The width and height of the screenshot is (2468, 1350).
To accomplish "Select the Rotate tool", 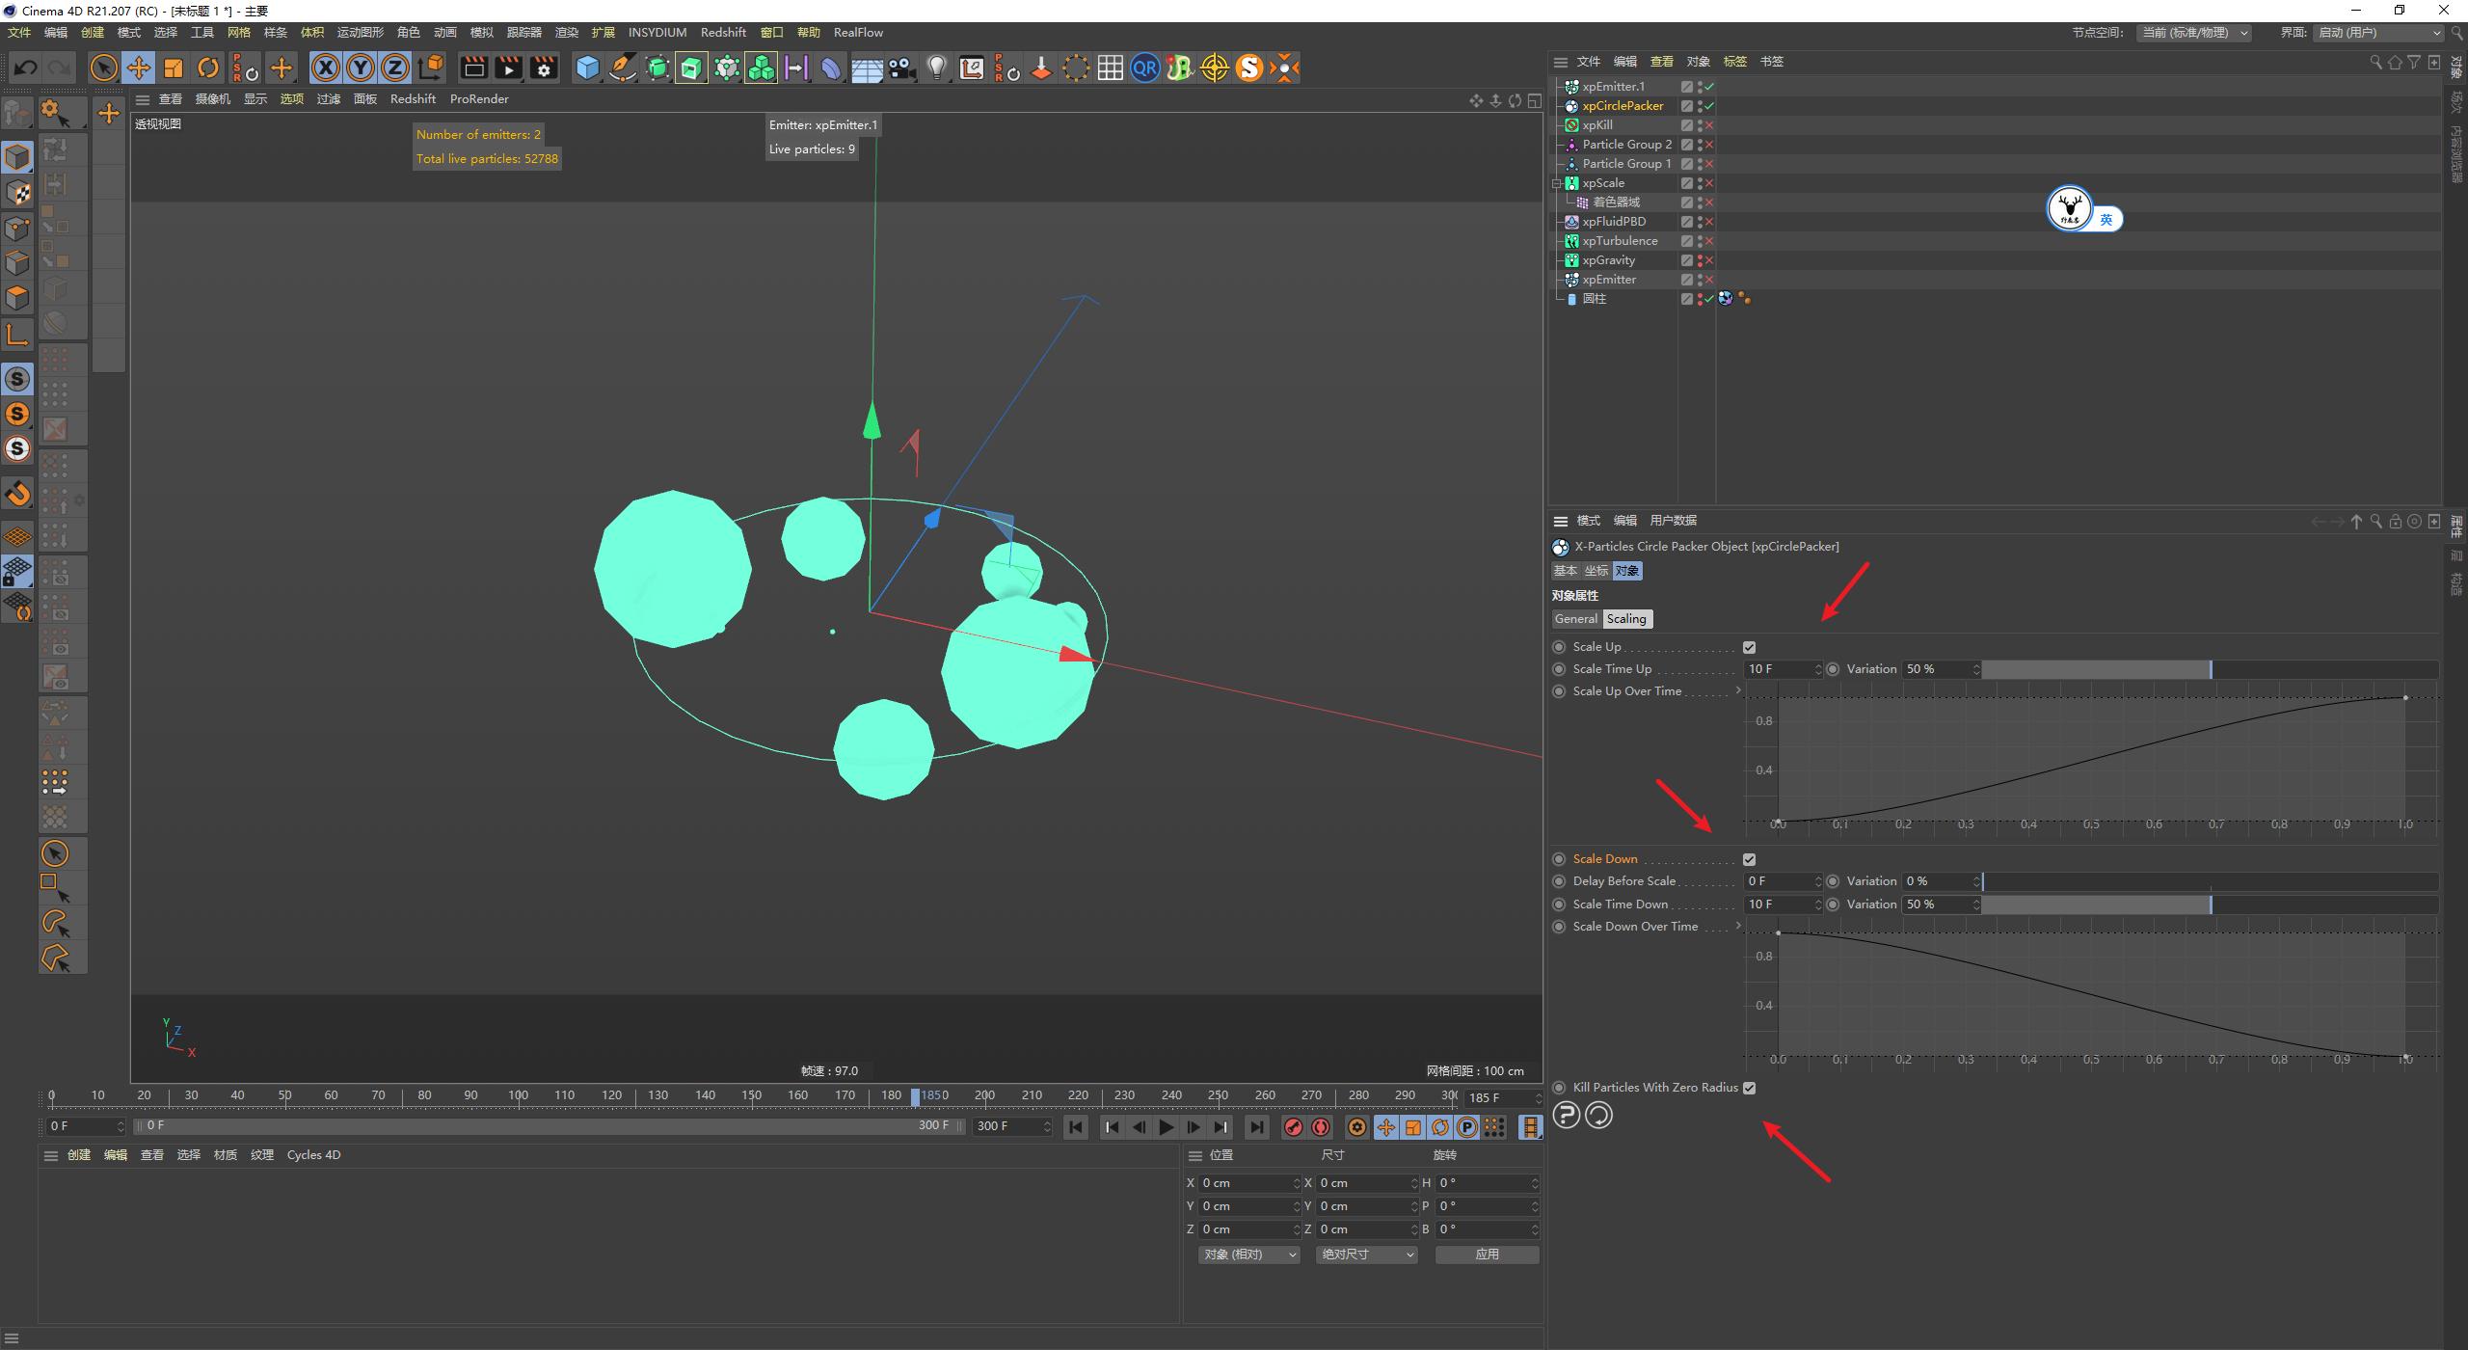I will pos(208,67).
